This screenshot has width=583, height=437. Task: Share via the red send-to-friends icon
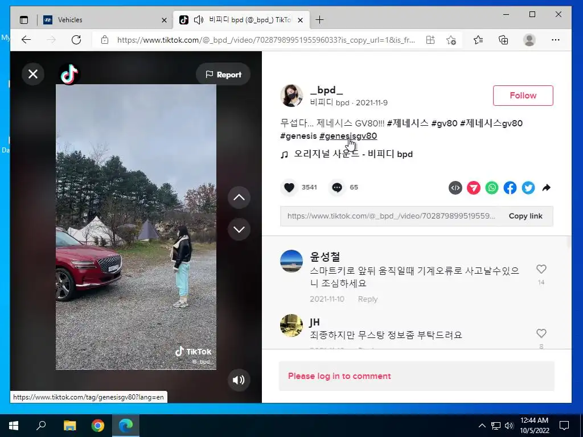[x=473, y=188]
